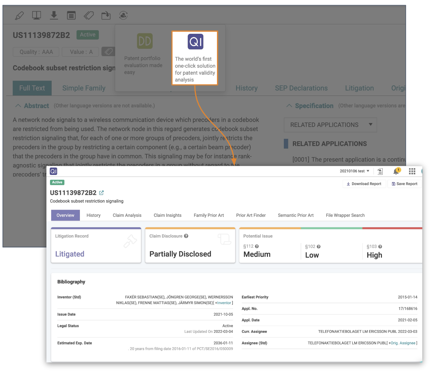Open the dual-view monitor icon in toolbar
This screenshot has width=430, height=372.
[36, 15]
